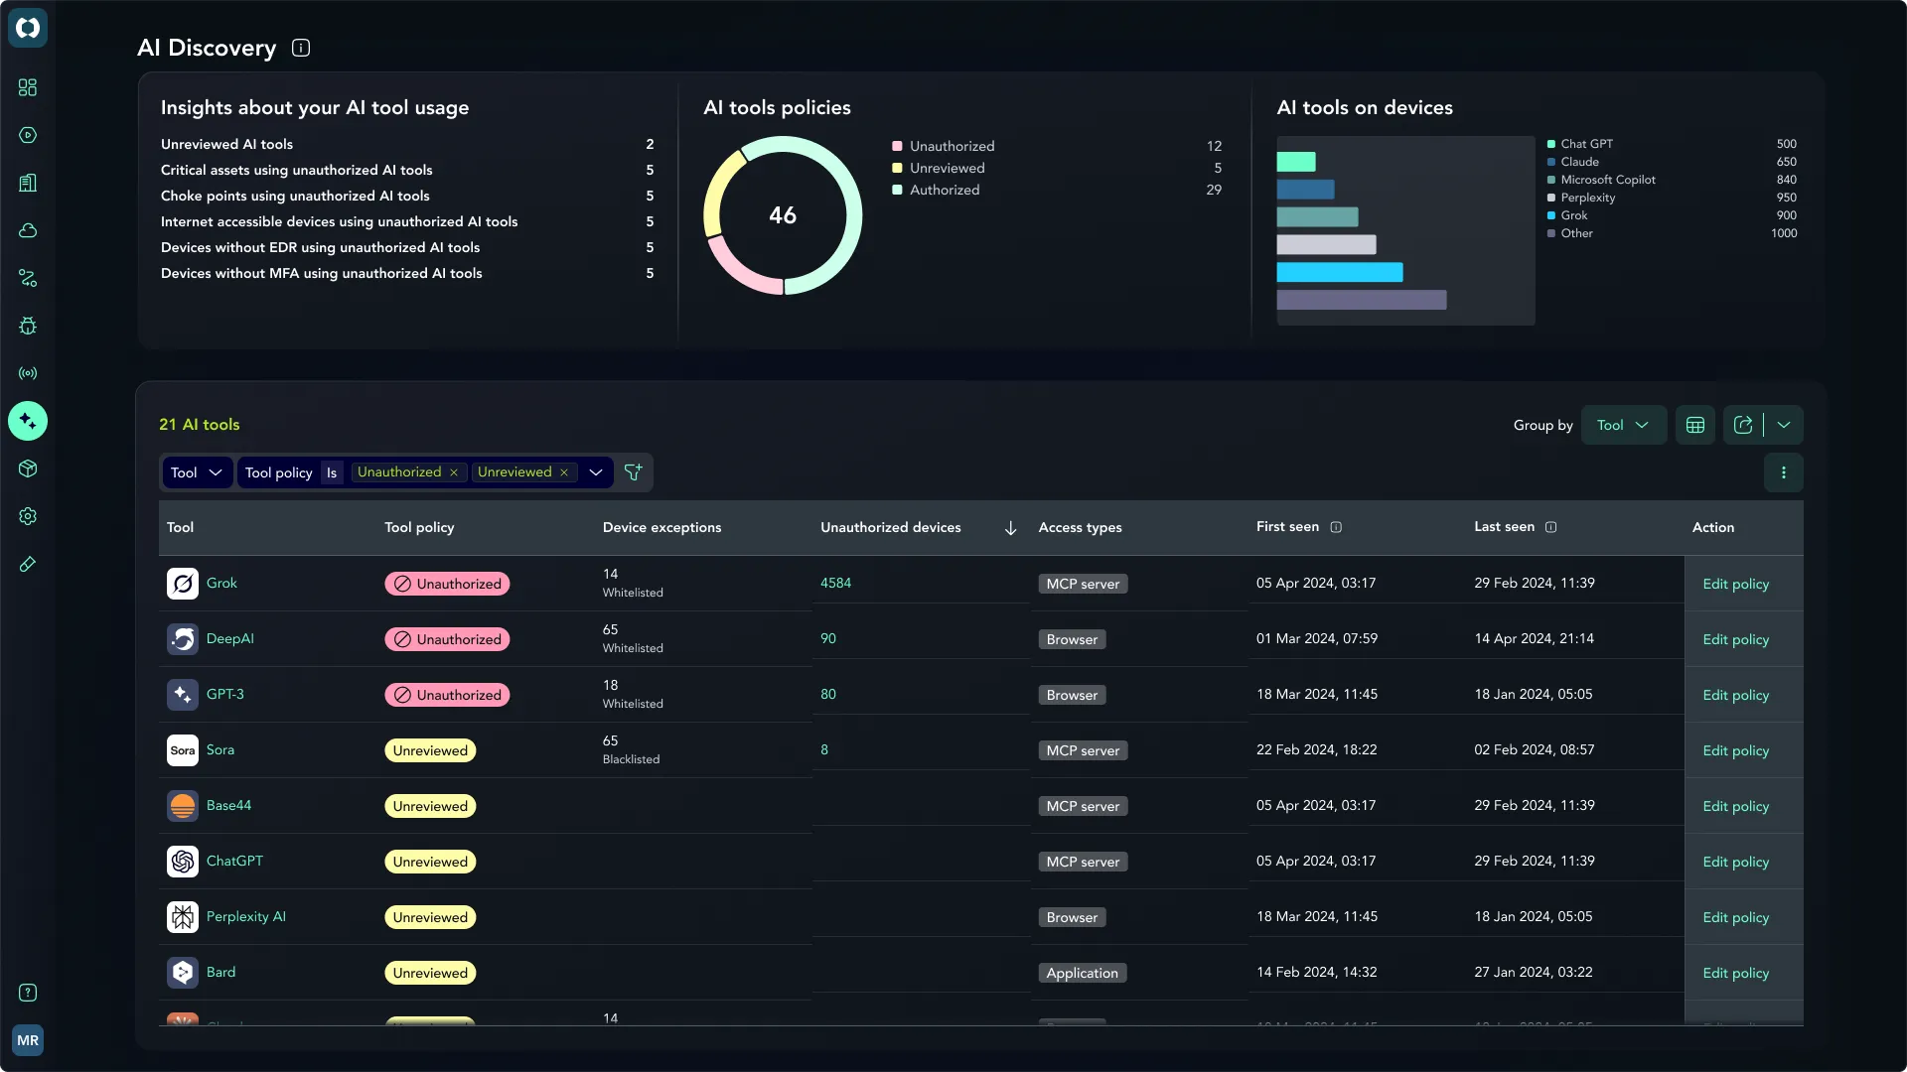Go to the cloud section in sidebar
The width and height of the screenshot is (1907, 1072).
pyautogui.click(x=28, y=230)
